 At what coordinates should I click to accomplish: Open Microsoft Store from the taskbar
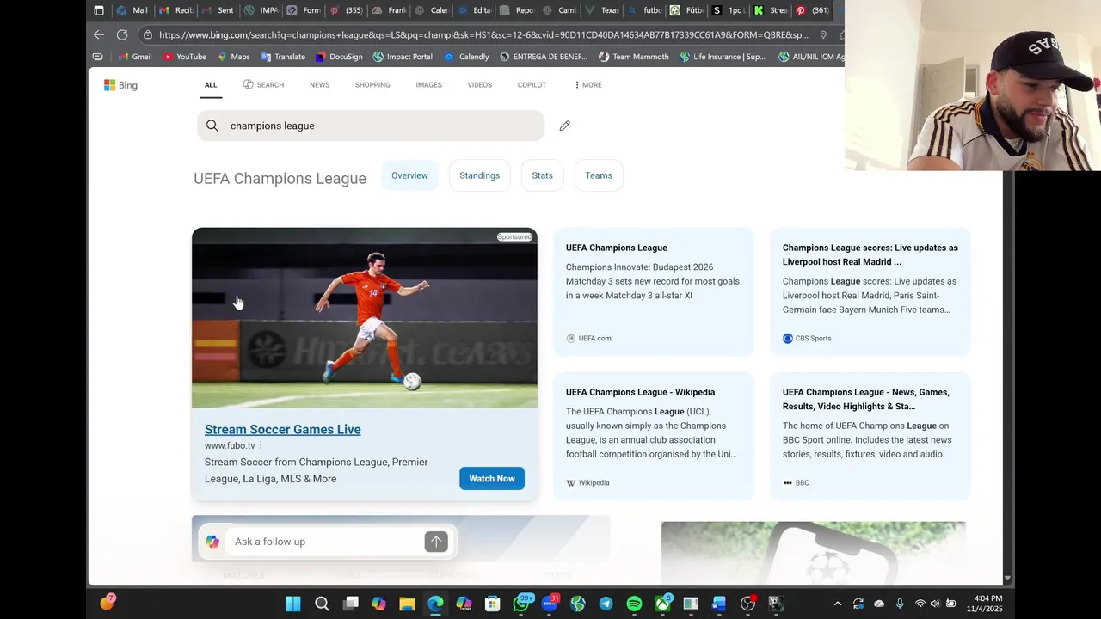492,604
